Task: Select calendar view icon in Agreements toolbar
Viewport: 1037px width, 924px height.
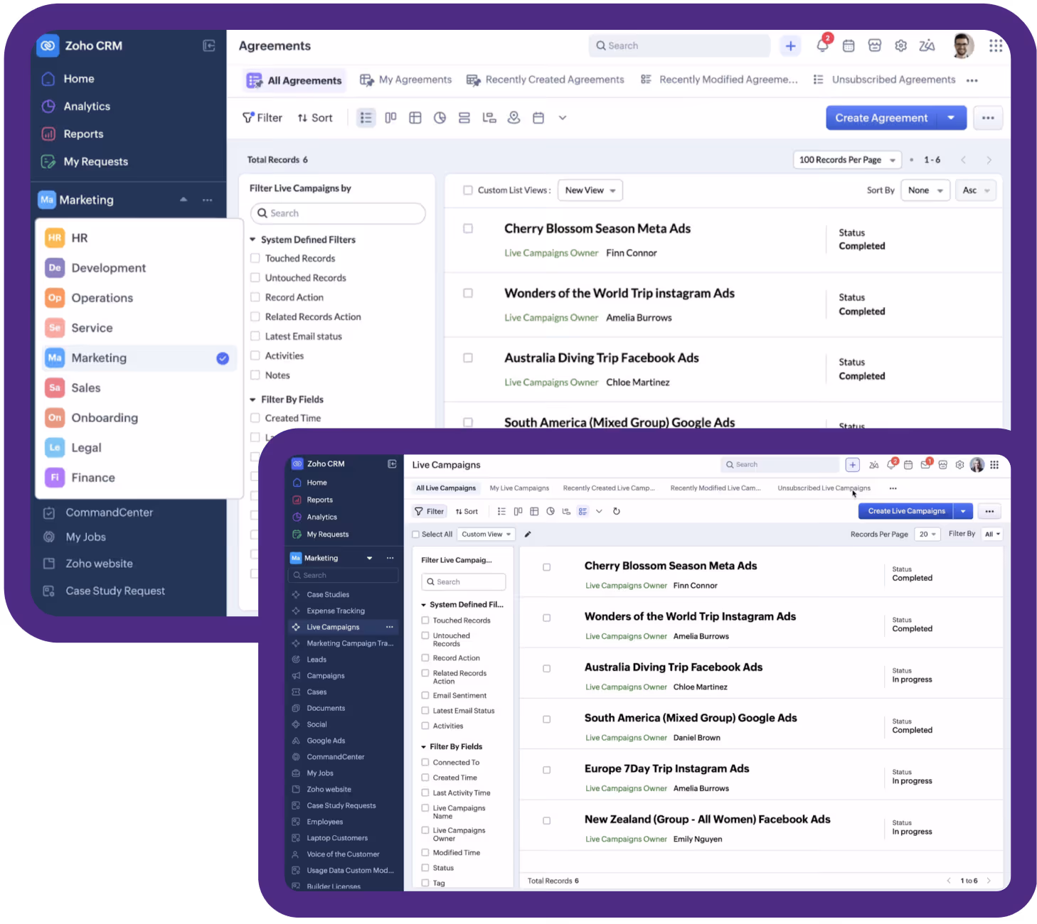Action: [538, 118]
